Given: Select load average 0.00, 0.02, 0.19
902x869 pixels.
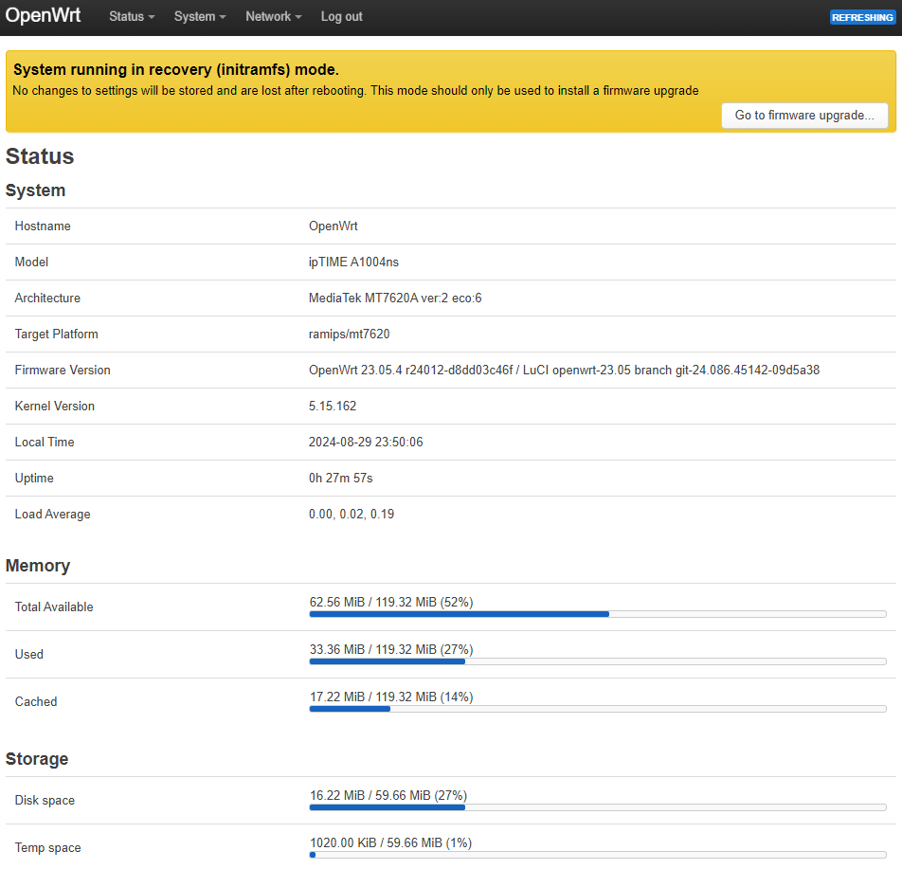Looking at the screenshot, I should (x=352, y=515).
